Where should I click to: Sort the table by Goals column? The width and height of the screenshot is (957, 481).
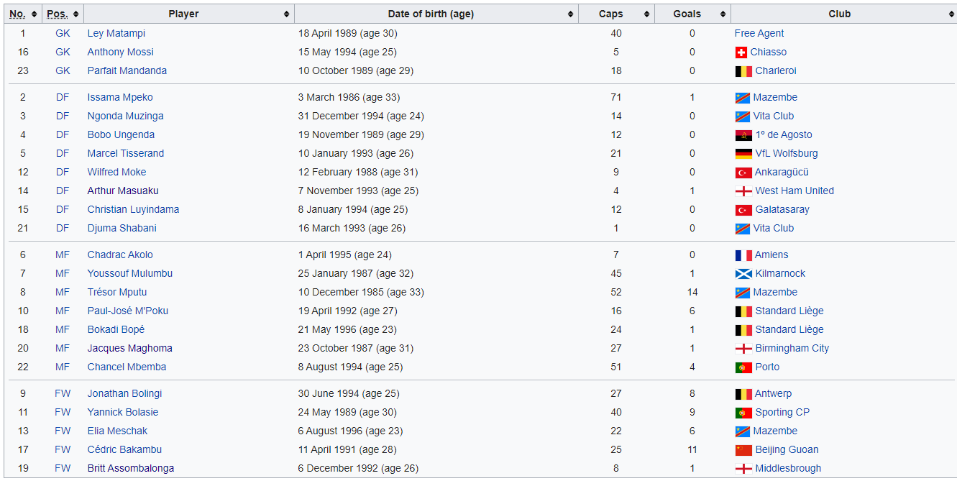723,14
